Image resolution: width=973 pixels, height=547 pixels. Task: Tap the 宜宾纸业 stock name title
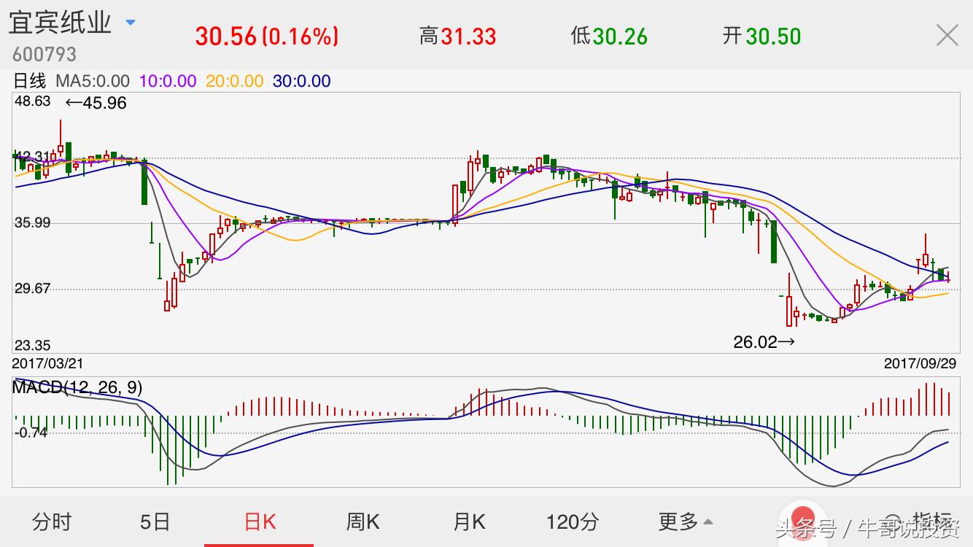(60, 23)
